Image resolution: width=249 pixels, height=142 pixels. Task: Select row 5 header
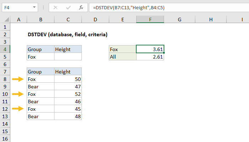click(x=5, y=57)
